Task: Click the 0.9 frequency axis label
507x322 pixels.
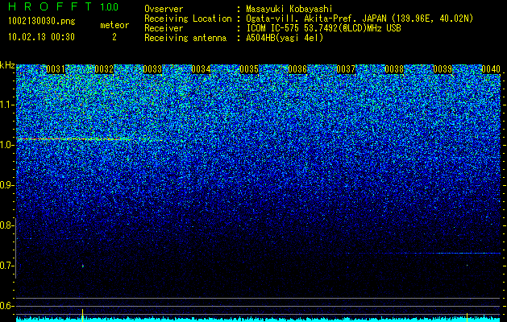Action: point(7,185)
